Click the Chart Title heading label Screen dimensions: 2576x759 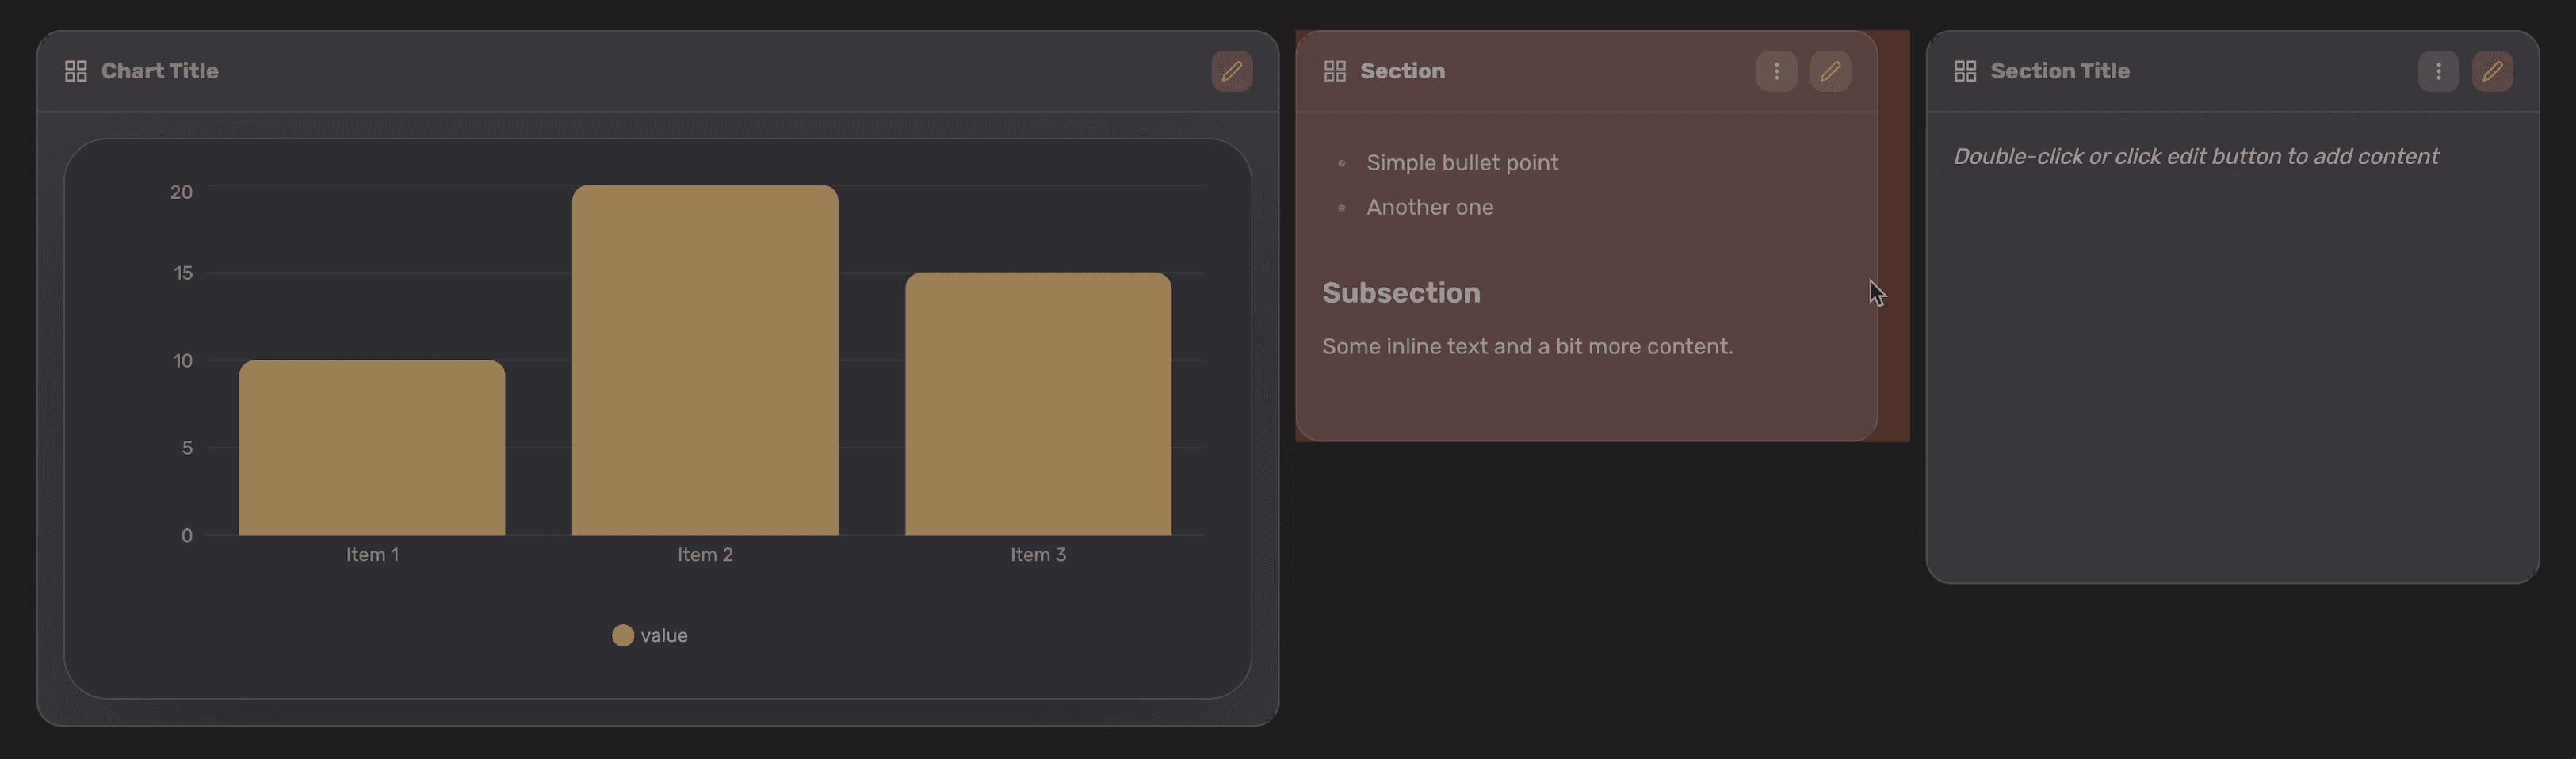159,70
